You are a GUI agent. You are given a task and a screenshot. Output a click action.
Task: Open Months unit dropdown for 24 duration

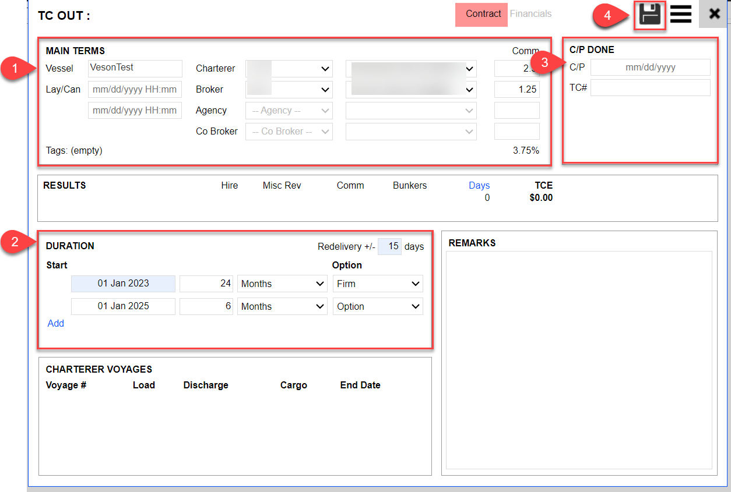282,284
